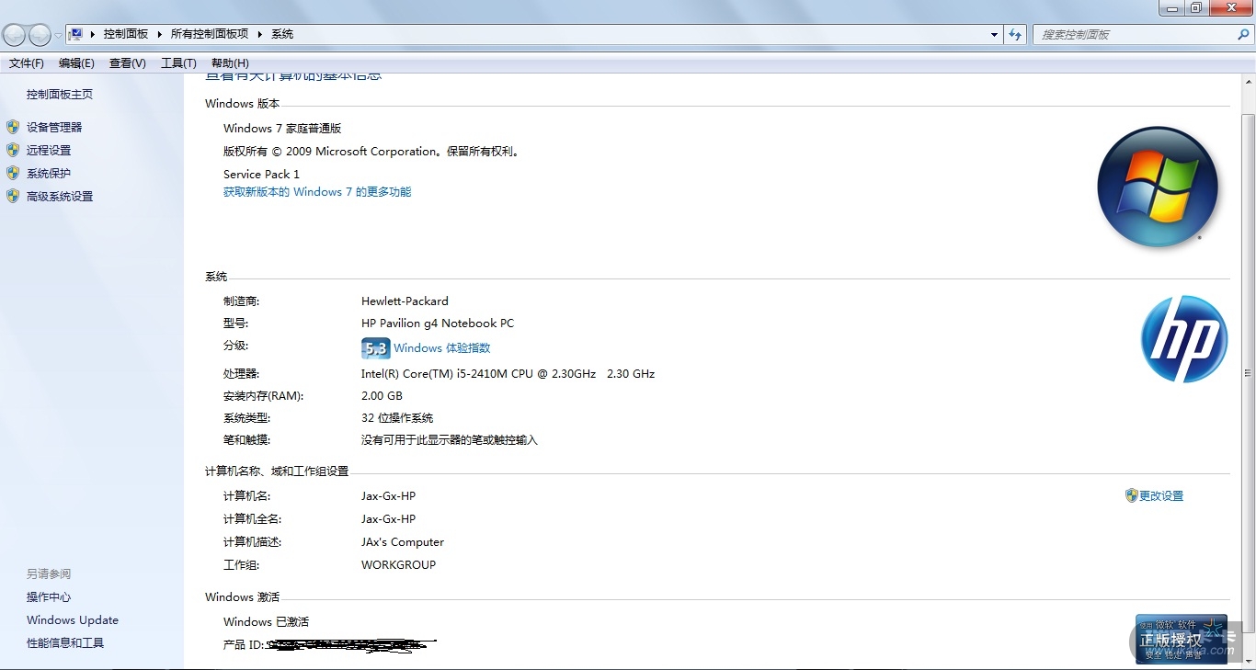Open Windows Update in the sidebar
The width and height of the screenshot is (1256, 670).
tap(73, 620)
